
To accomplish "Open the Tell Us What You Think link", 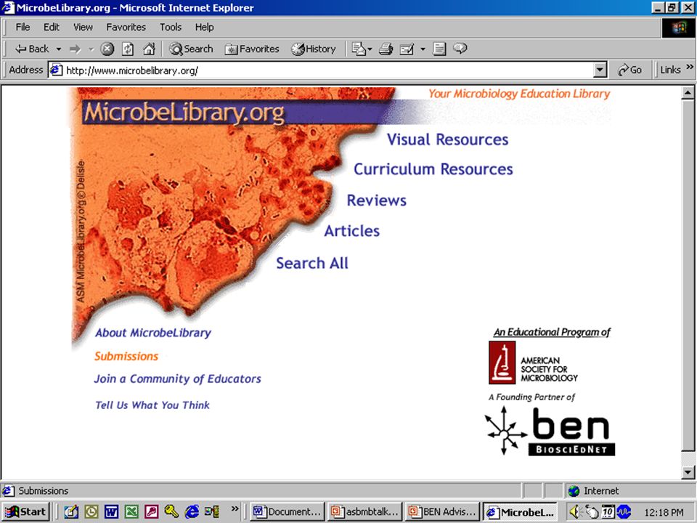I will coord(152,405).
